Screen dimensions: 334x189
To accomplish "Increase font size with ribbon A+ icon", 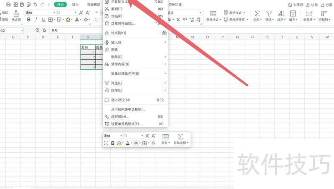I will 81,13.
